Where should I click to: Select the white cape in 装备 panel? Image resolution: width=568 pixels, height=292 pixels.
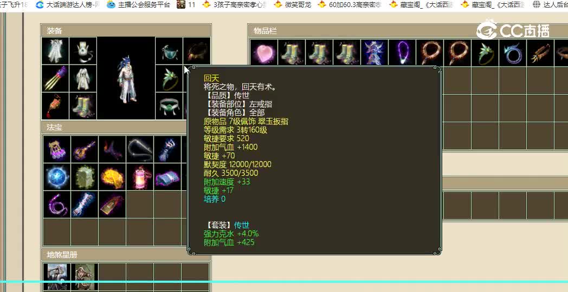(x=55, y=51)
